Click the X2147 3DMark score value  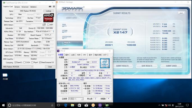click(x=120, y=32)
